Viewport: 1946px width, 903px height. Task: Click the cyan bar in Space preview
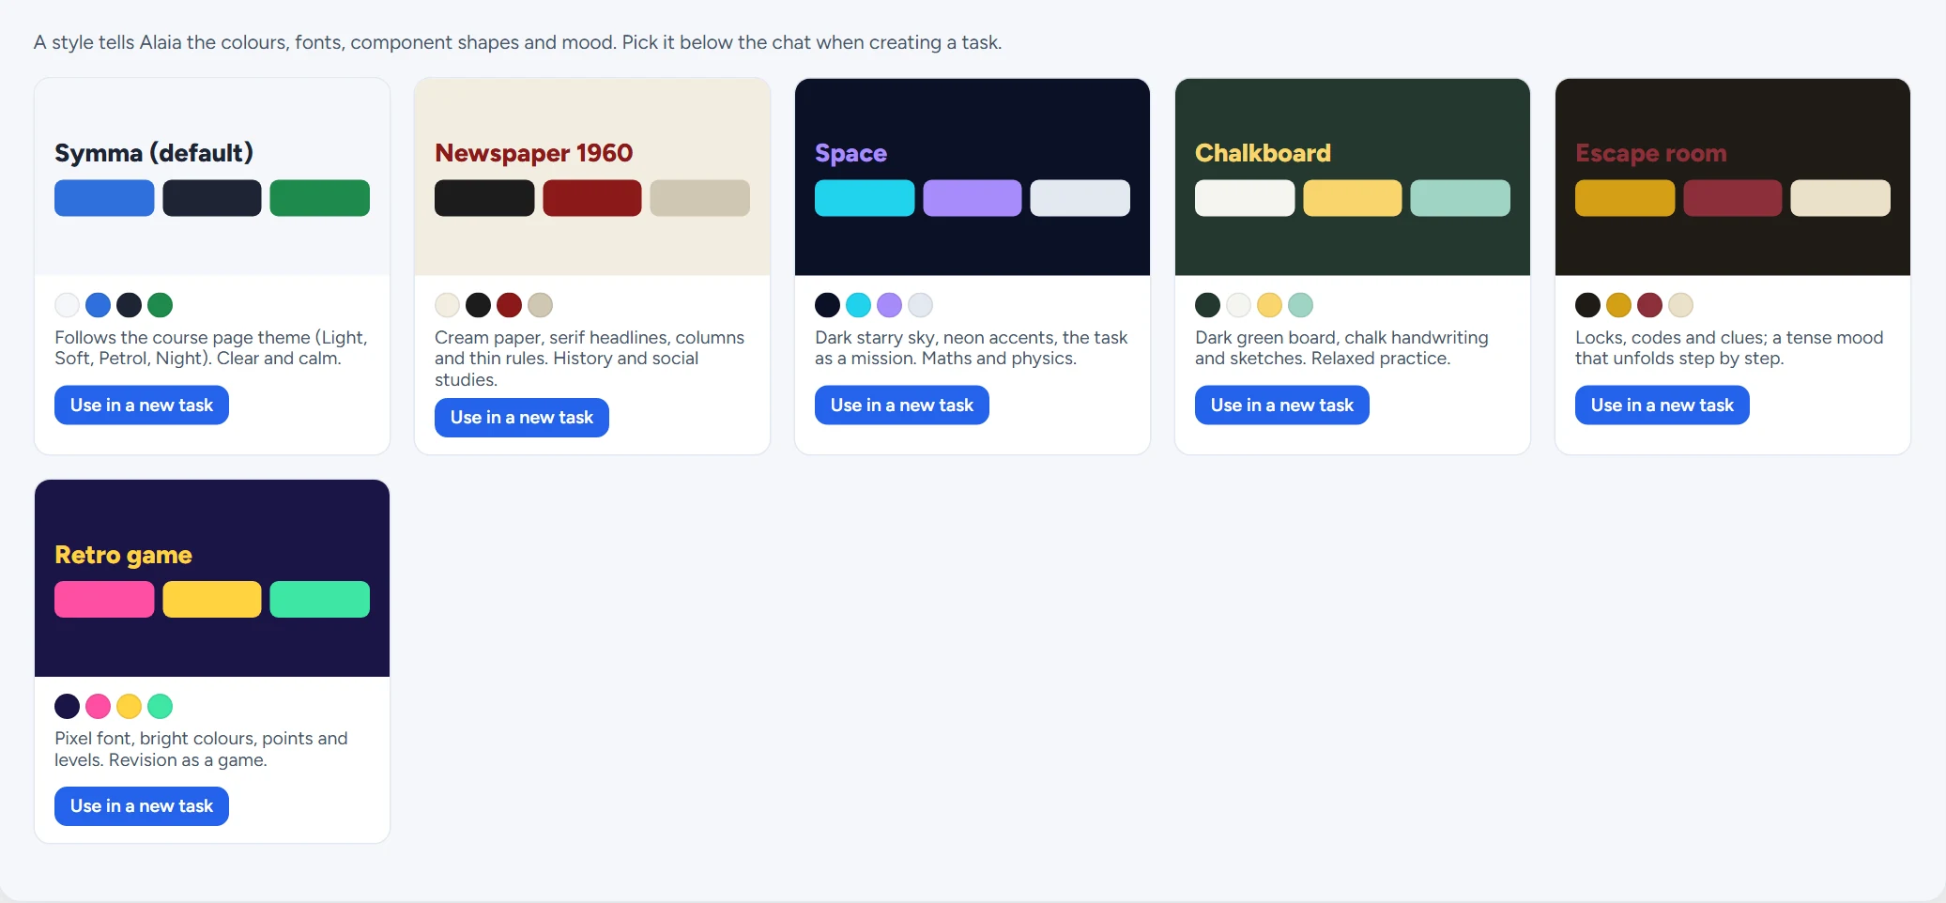coord(865,198)
